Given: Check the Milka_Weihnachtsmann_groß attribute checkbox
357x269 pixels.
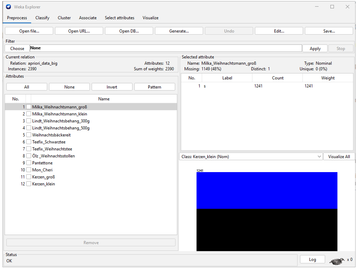Looking at the screenshot, I should click(x=29, y=107).
